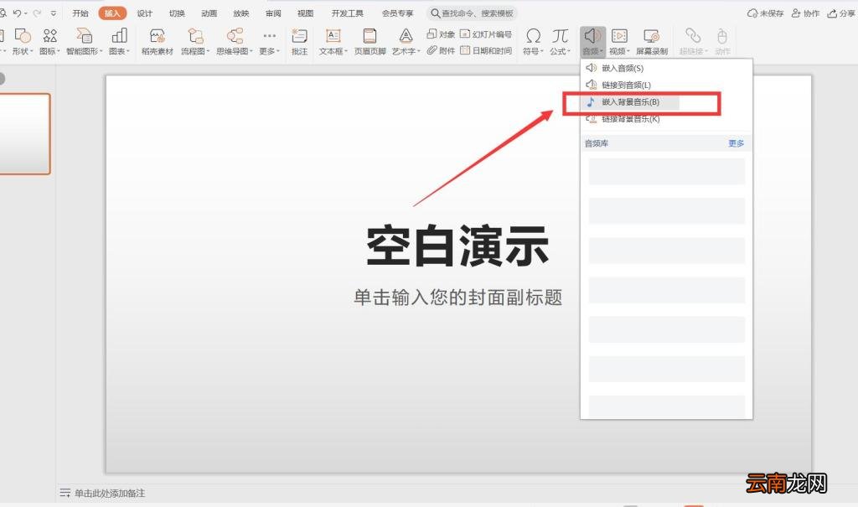
Task: Open the 开发工具 tab
Action: point(348,13)
